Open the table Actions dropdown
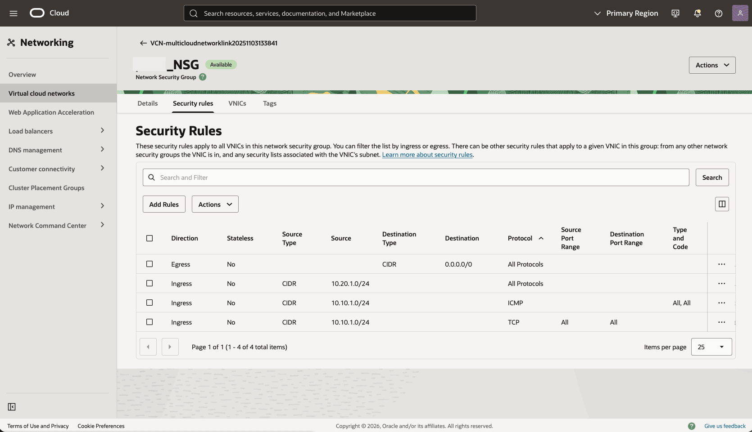The width and height of the screenshot is (752, 432). 215,204
